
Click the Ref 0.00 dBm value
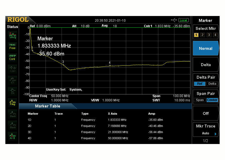(43, 26)
